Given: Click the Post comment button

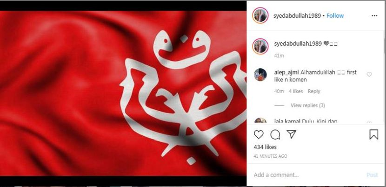Looking at the screenshot, I should click(372, 175).
